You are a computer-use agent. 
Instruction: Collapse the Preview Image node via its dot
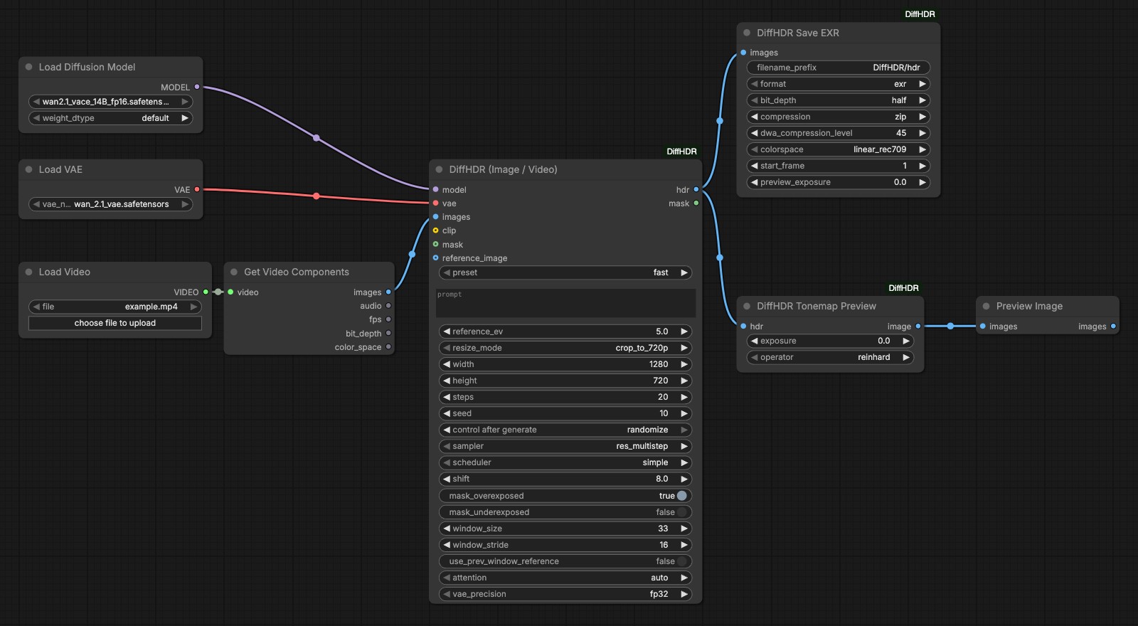(x=987, y=306)
